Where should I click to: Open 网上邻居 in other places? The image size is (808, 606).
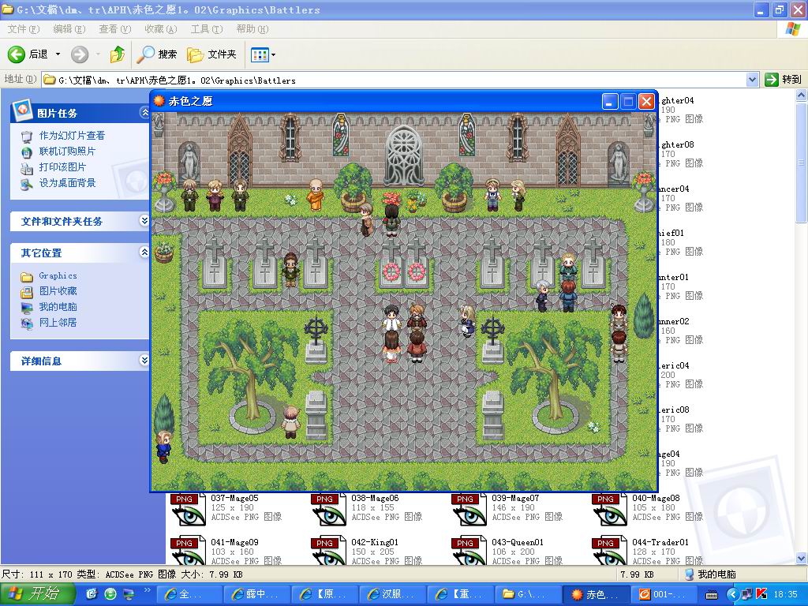pyautogui.click(x=58, y=323)
